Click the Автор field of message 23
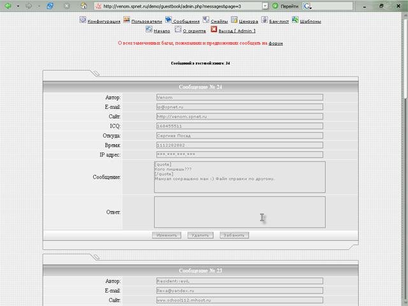The image size is (408, 306). click(240, 281)
